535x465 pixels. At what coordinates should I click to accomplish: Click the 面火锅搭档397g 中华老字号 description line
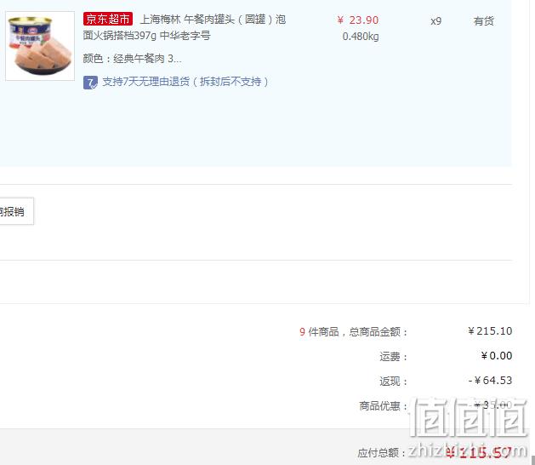pos(146,36)
